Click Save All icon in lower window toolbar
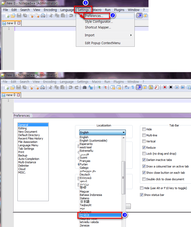This screenshot has width=191, height=227. click(x=24, y=87)
